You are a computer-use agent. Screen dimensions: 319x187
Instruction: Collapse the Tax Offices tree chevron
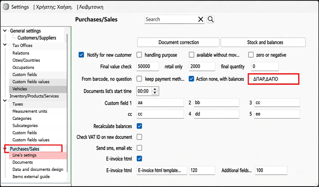pos(5,45)
